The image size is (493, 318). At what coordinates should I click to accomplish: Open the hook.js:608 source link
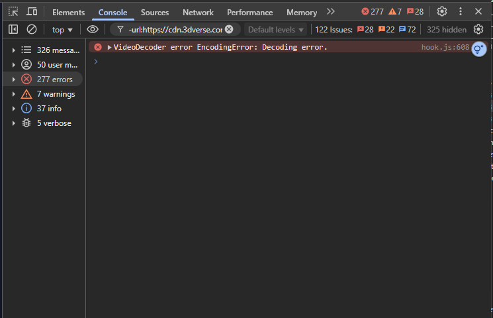point(445,47)
